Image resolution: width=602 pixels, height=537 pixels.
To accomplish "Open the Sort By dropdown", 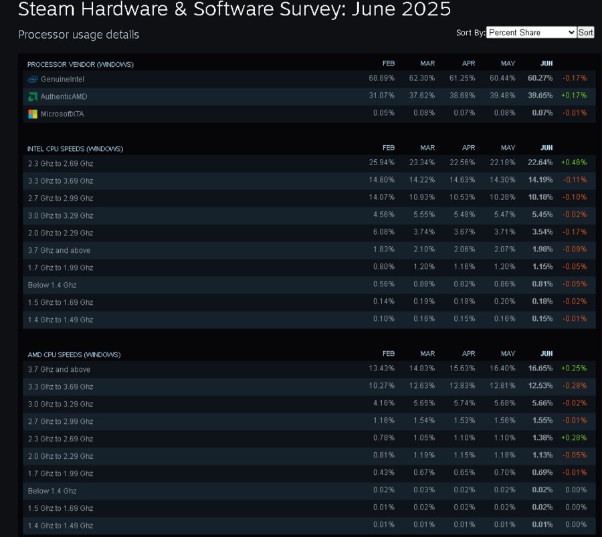I will coord(531,33).
